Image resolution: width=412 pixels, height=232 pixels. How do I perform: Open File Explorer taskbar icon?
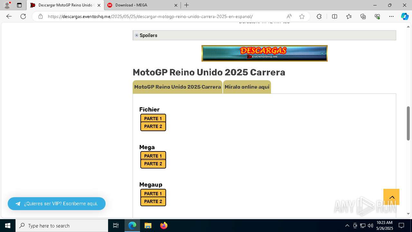click(x=148, y=226)
